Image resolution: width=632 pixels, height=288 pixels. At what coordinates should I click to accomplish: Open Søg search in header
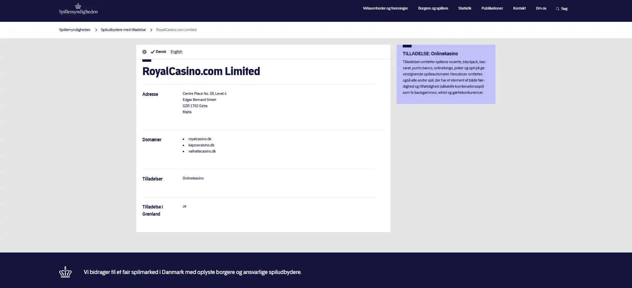pyautogui.click(x=562, y=9)
